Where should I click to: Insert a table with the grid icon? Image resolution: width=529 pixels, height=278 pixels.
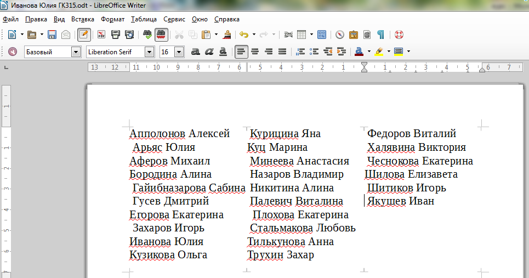[302, 35]
